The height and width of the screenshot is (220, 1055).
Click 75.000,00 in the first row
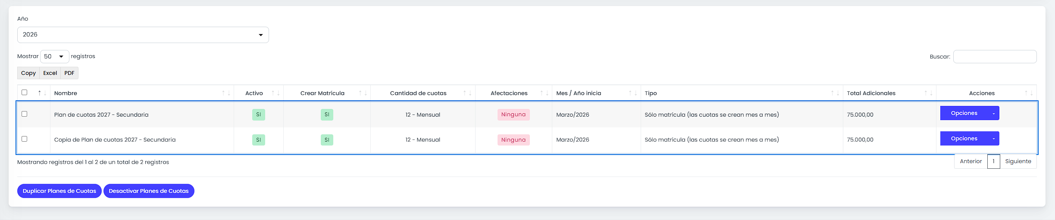860,115
